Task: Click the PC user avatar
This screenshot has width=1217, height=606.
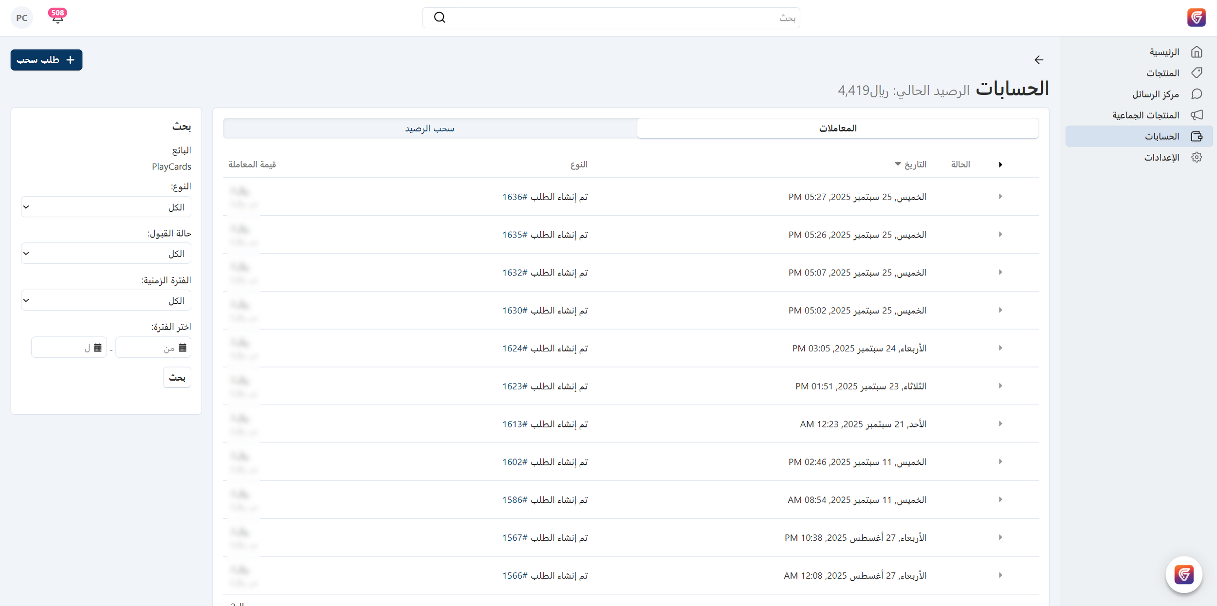Action: click(22, 18)
